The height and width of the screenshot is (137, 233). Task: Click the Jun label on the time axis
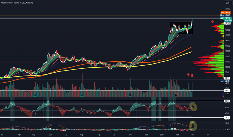[x=50, y=135]
